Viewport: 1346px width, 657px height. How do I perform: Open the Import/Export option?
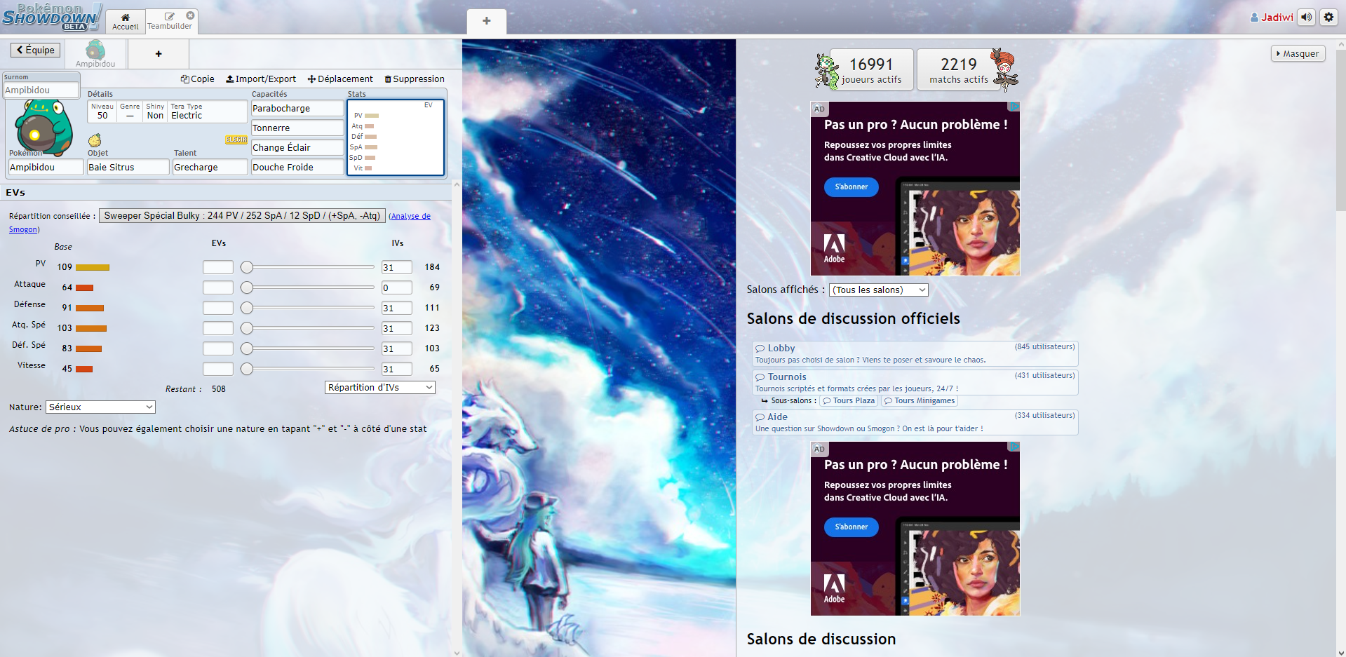(261, 79)
